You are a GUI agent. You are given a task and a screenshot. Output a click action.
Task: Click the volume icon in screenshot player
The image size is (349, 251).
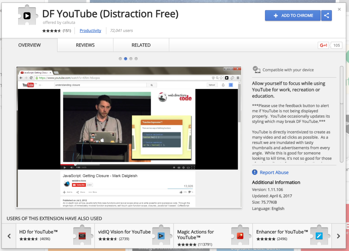(x=72, y=168)
